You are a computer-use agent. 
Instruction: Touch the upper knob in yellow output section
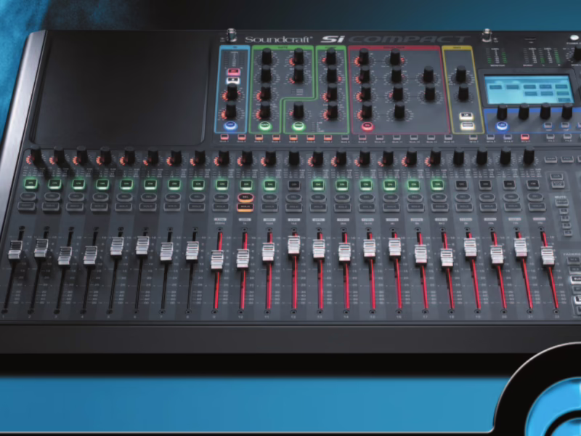tap(461, 74)
